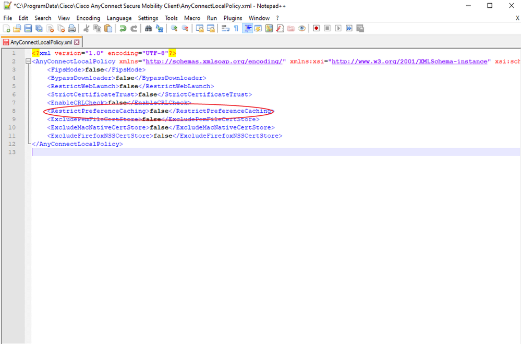Redo the last undone edit
The image size is (521, 344).
pyautogui.click(x=134, y=29)
